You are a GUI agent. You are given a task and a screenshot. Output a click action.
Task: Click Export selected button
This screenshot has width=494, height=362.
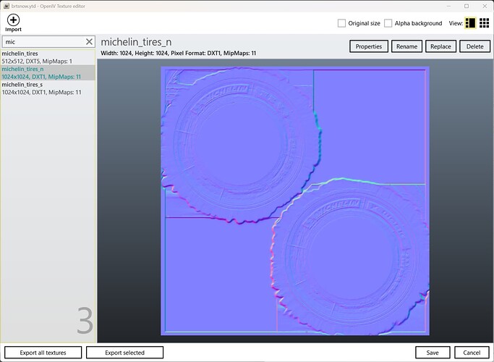click(x=124, y=353)
